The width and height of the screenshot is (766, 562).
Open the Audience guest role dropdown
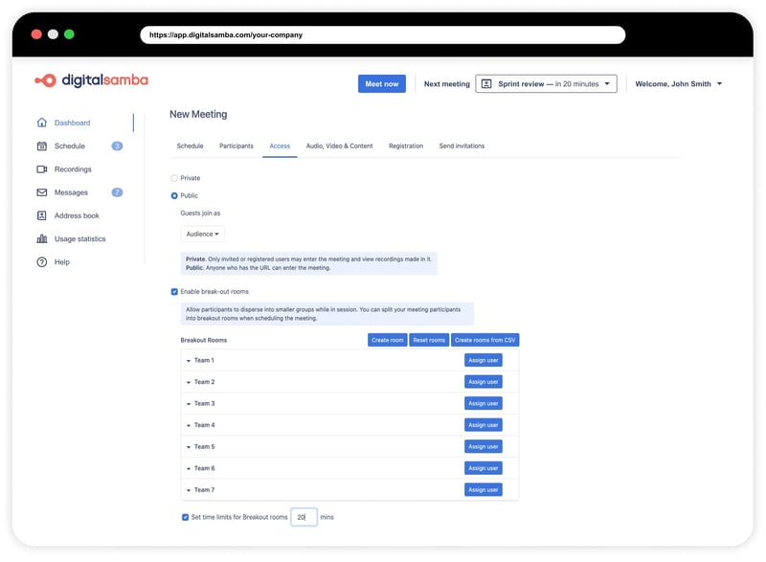point(202,234)
